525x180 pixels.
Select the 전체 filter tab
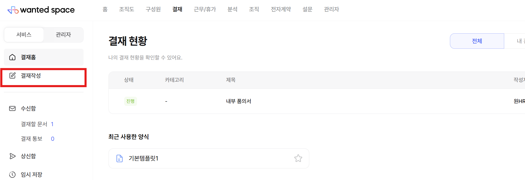point(477,41)
